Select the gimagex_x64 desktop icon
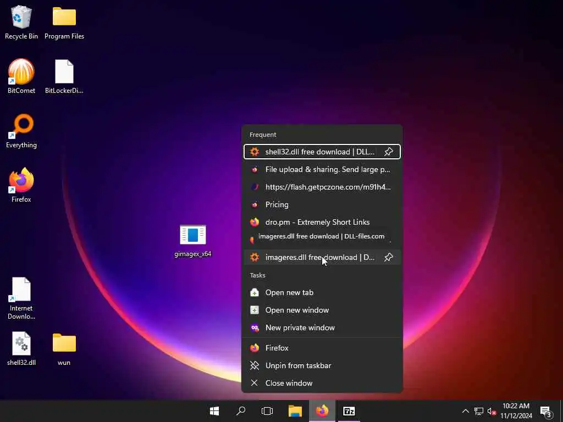Image resolution: width=563 pixels, height=422 pixels. click(193, 241)
